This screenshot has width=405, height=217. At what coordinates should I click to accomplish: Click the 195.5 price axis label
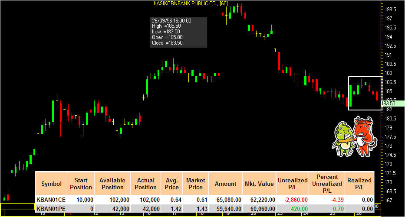pos(390,28)
